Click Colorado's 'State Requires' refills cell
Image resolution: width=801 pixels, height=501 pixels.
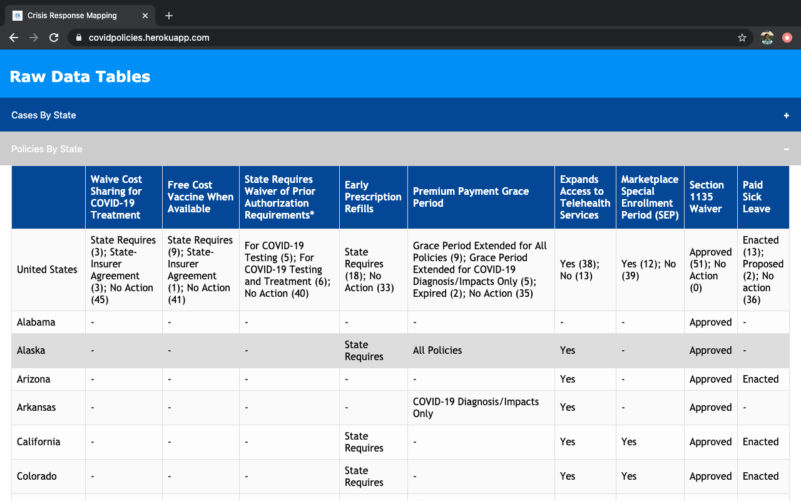click(x=374, y=476)
